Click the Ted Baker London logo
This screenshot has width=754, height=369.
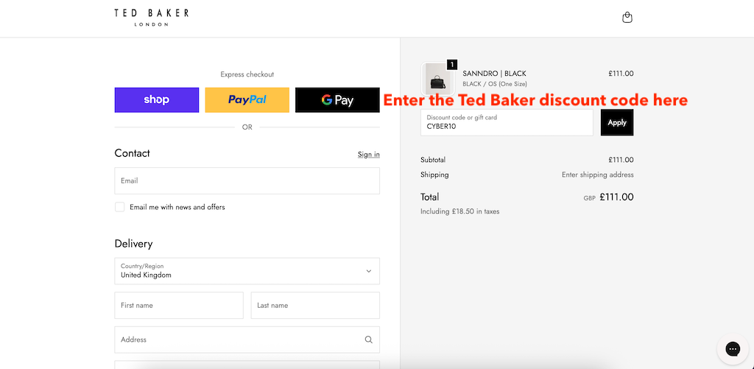[x=152, y=18]
